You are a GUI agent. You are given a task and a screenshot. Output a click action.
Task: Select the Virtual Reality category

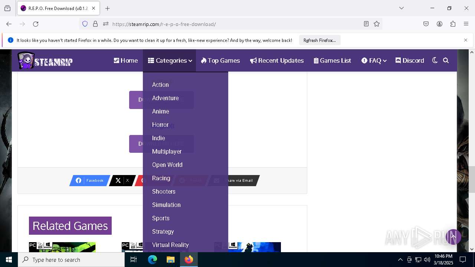[170, 245]
